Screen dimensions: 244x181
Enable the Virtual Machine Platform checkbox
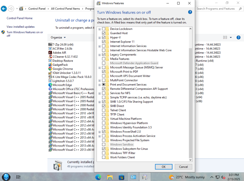104,119
